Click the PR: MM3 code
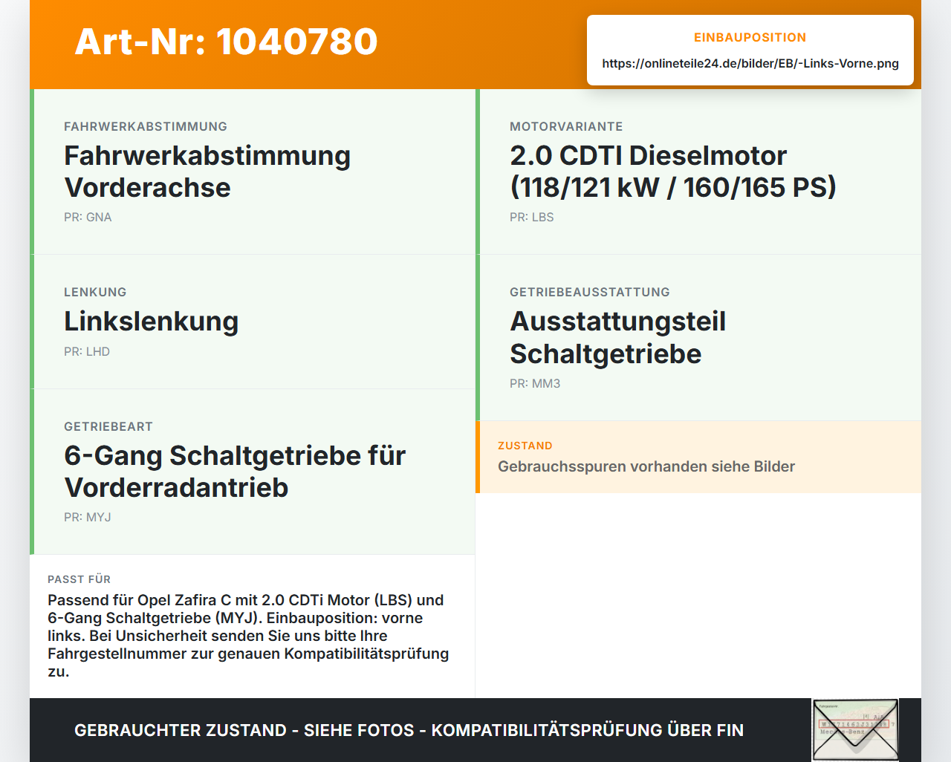Screen dimensions: 951x762 (535, 383)
